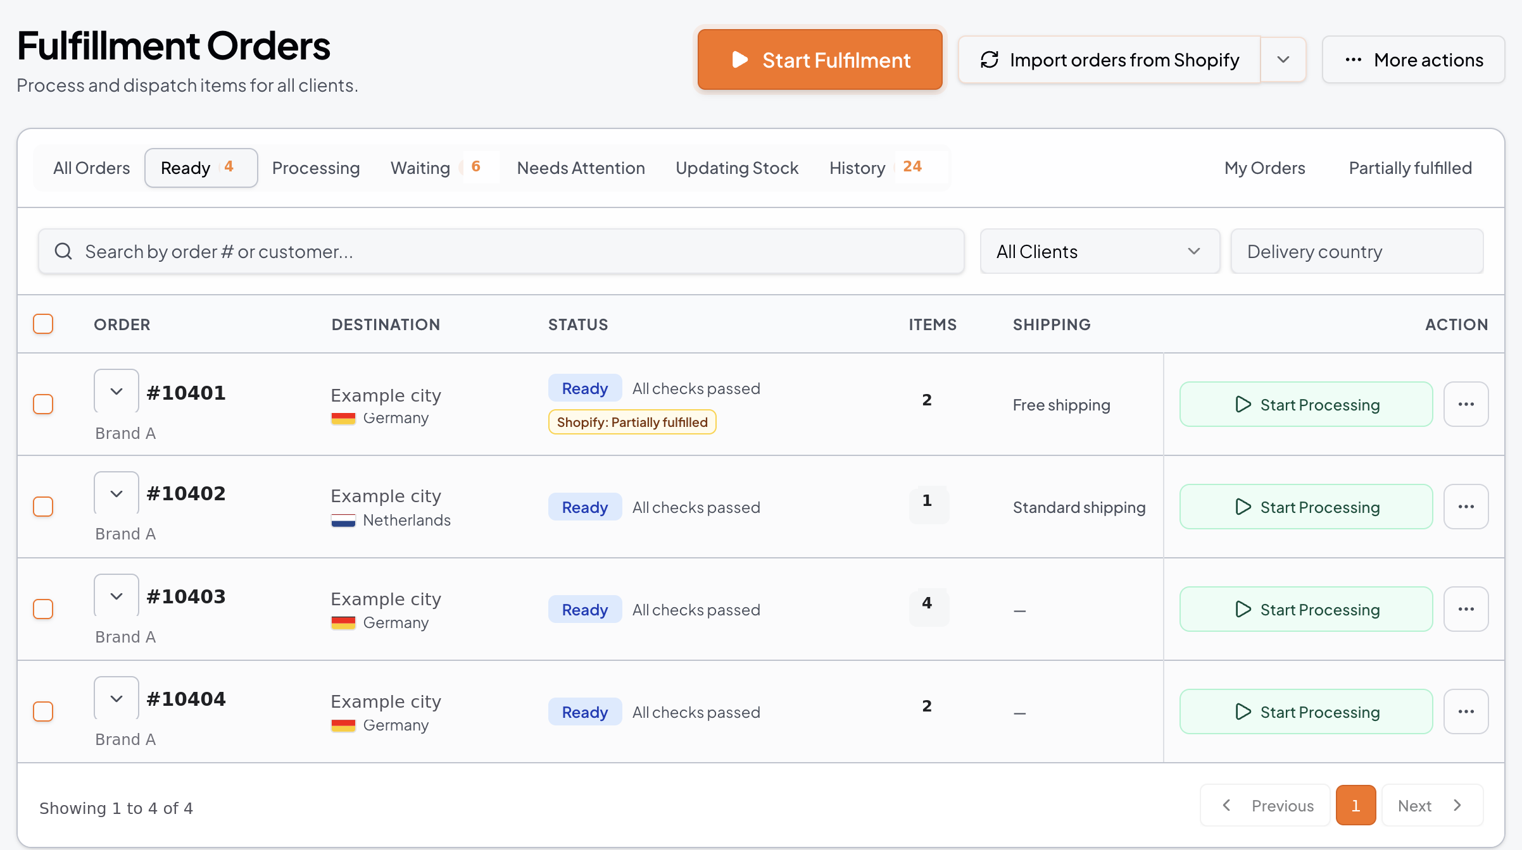Select page 1 in pagination
Screen dimensions: 1522x850
[1356, 805]
